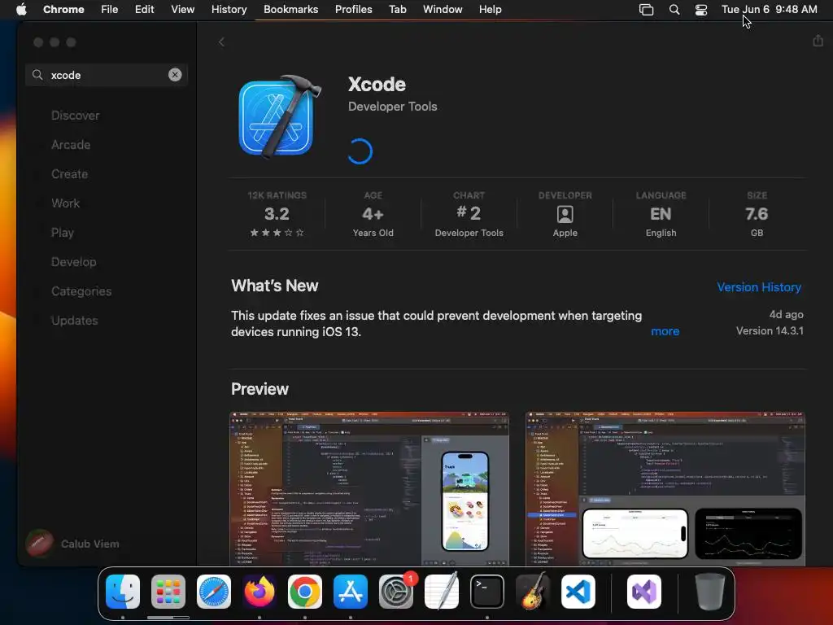Viewport: 833px width, 625px height.
Task: Click the Xcode app icon
Action: click(x=280, y=117)
